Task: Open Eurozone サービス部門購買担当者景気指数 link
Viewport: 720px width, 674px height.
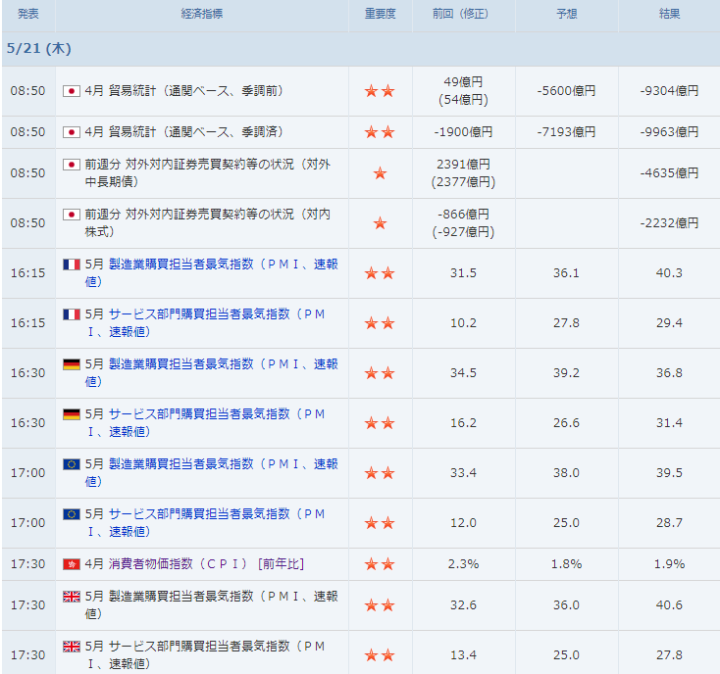Action: tap(206, 523)
